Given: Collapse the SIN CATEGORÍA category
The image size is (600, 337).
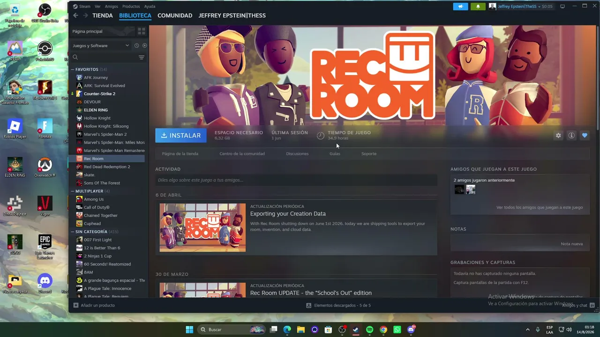Looking at the screenshot, I should pos(73,232).
